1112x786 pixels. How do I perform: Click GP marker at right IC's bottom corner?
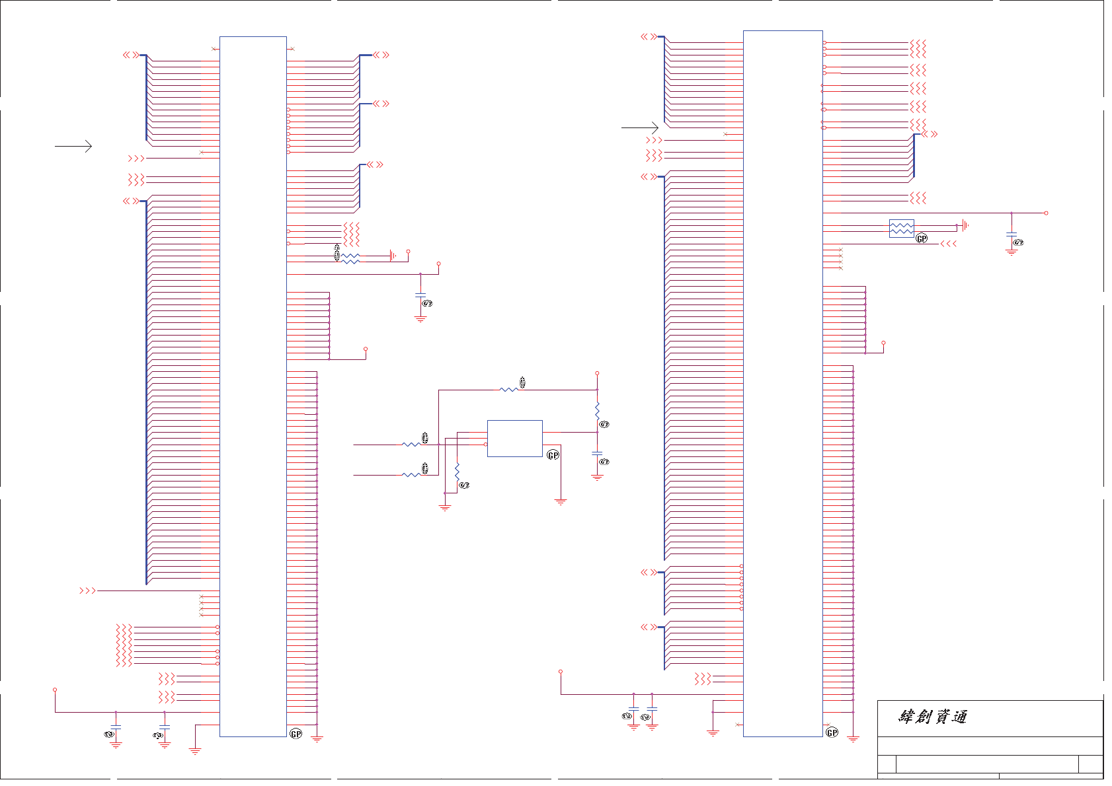[832, 732]
